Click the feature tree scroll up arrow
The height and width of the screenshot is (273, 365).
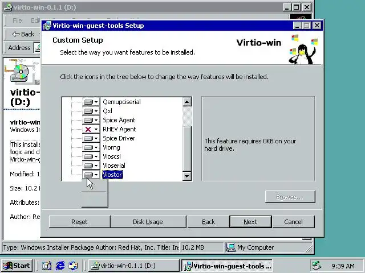click(x=186, y=102)
